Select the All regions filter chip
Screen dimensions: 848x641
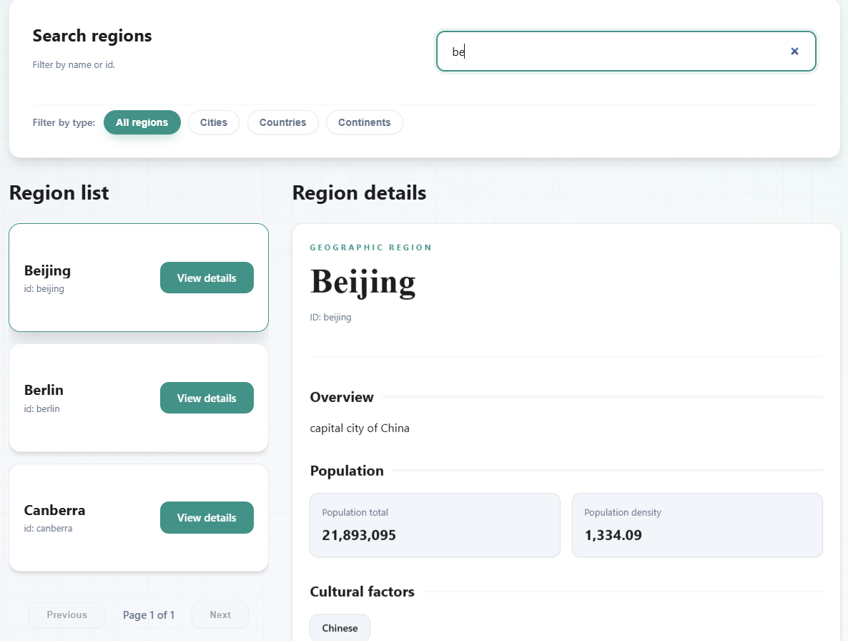click(142, 122)
